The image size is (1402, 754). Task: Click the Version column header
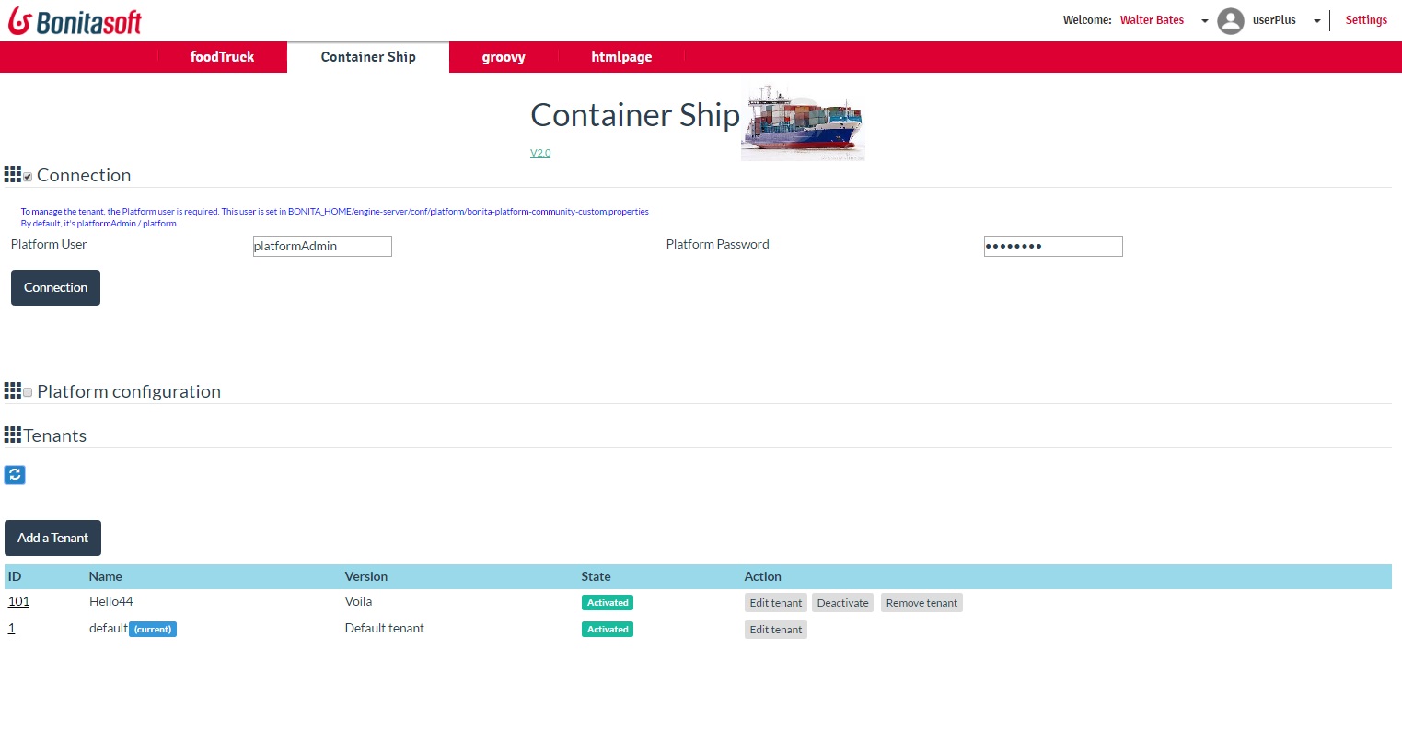(x=366, y=576)
